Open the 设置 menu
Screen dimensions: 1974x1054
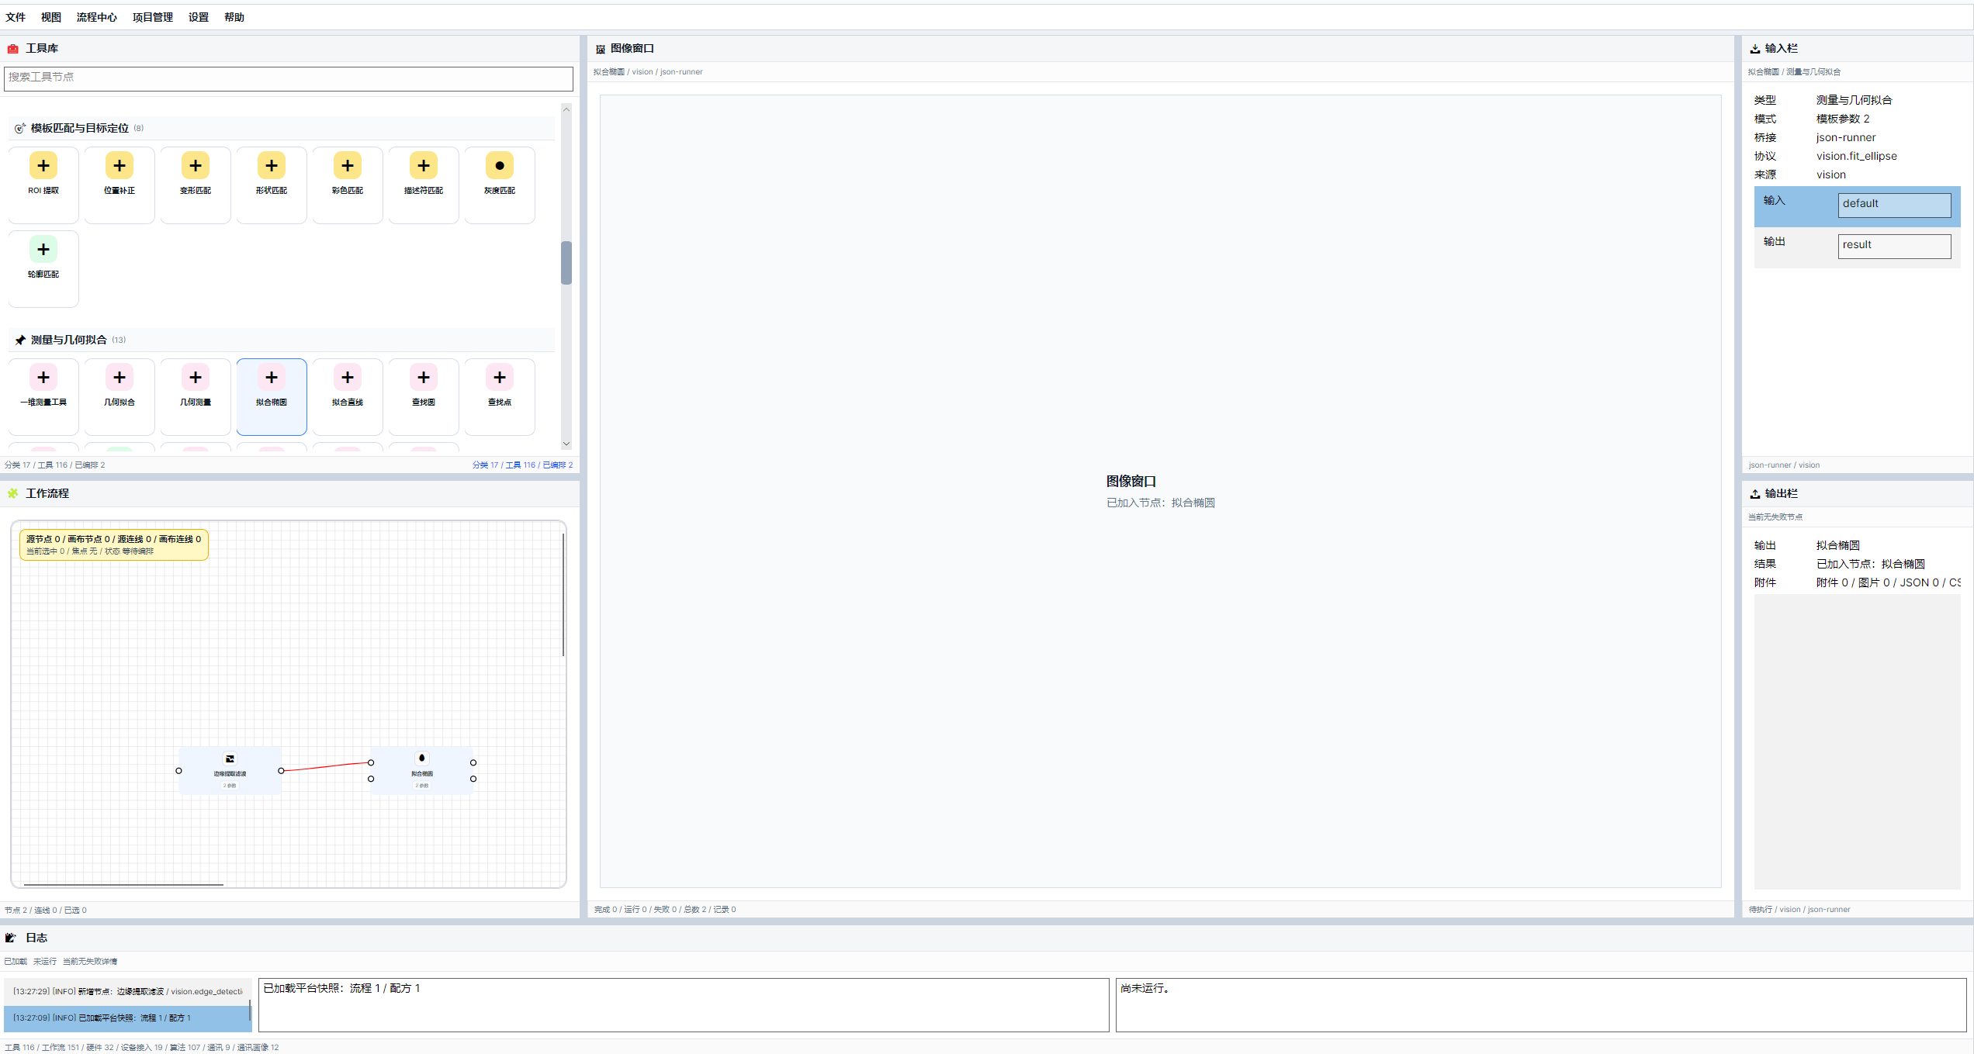pyautogui.click(x=199, y=17)
